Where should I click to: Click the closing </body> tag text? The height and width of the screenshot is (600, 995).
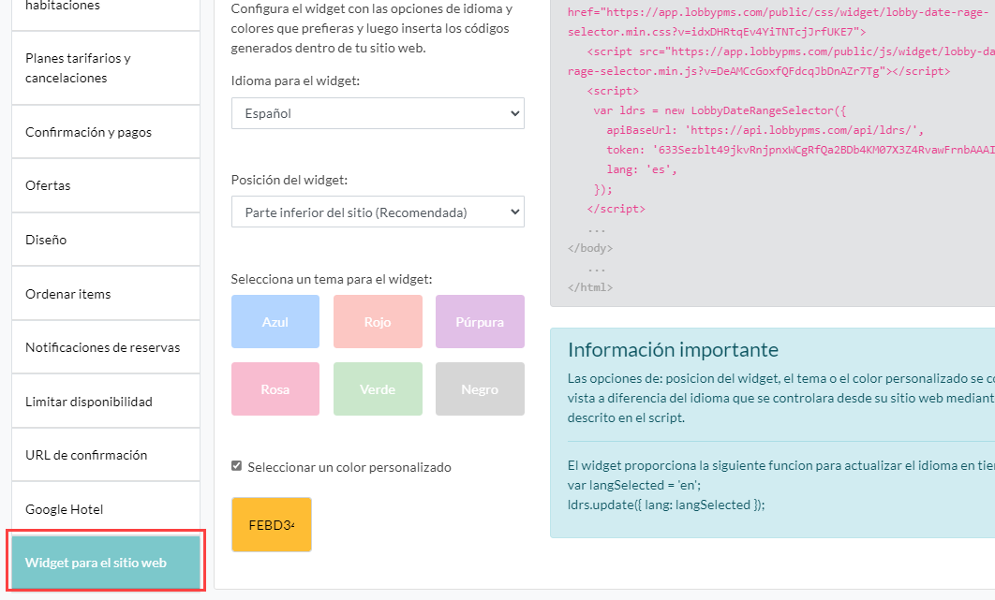pyautogui.click(x=590, y=248)
